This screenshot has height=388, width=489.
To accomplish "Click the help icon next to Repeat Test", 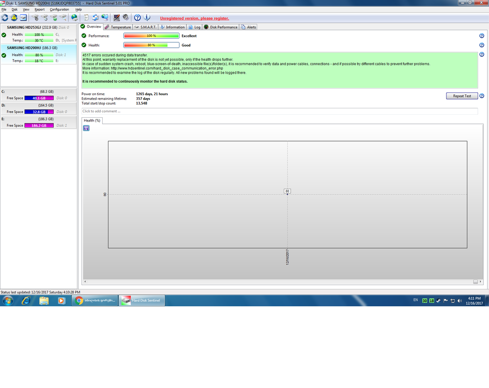I will (x=481, y=96).
